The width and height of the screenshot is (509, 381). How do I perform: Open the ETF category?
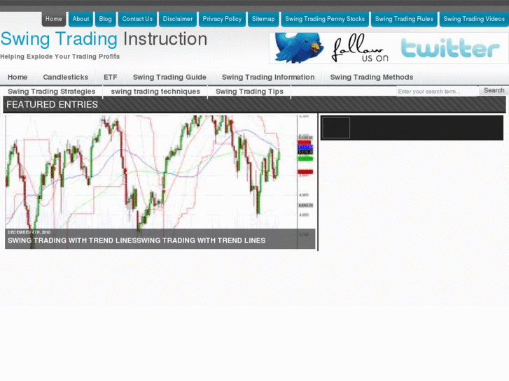[x=111, y=77]
